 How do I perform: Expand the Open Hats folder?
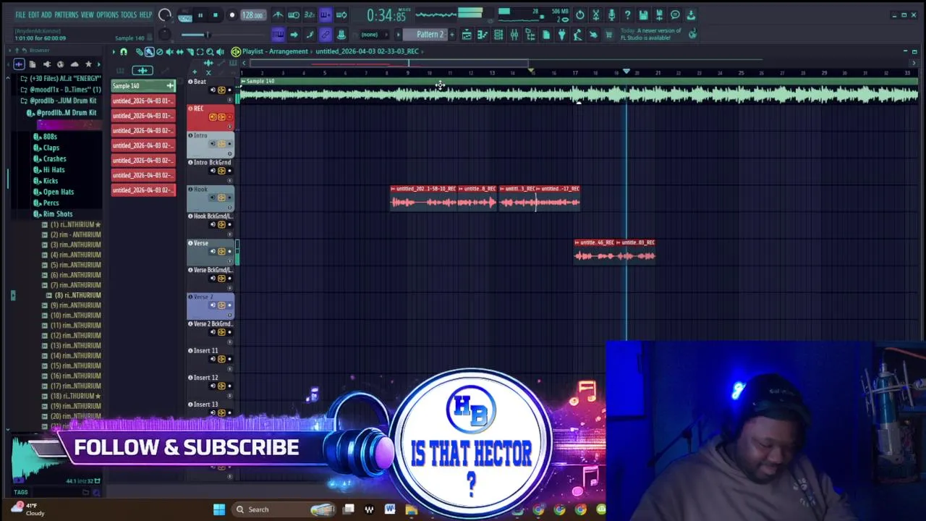click(x=58, y=192)
